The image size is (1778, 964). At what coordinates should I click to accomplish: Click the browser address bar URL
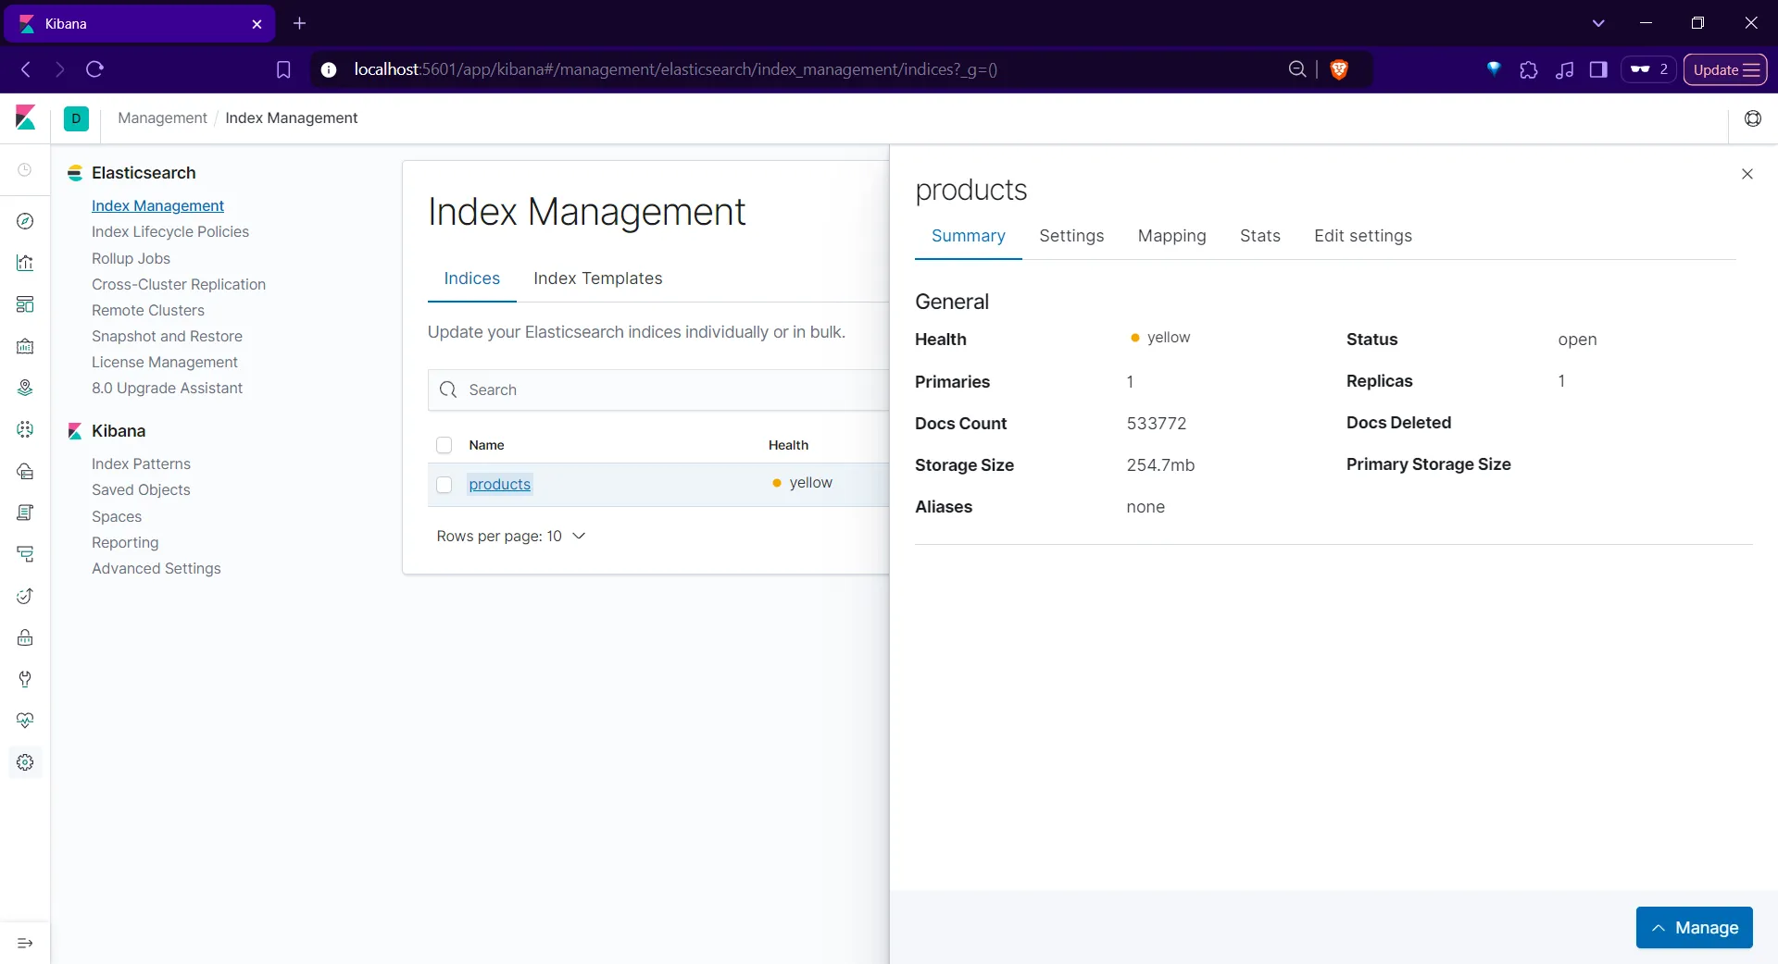[675, 69]
